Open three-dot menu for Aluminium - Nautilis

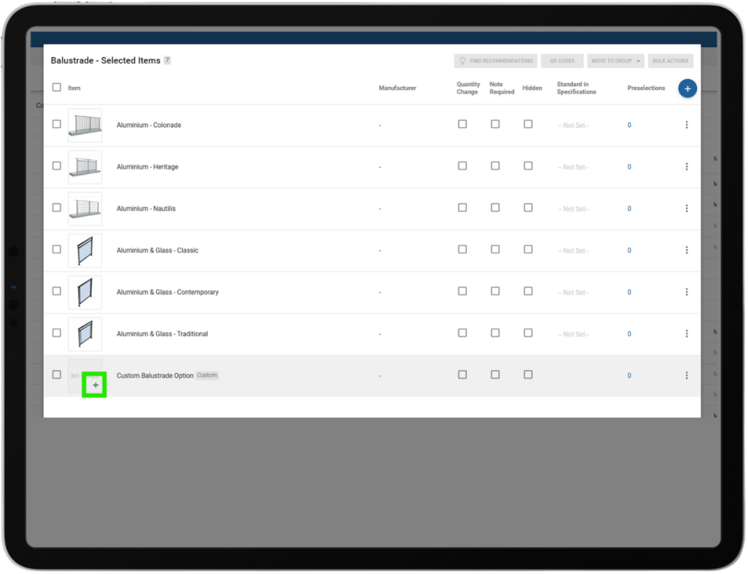point(687,209)
